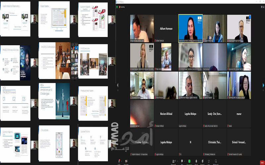Open the Previous Facts Papers slide
This screenshot has height=165, width=265.
93,103
